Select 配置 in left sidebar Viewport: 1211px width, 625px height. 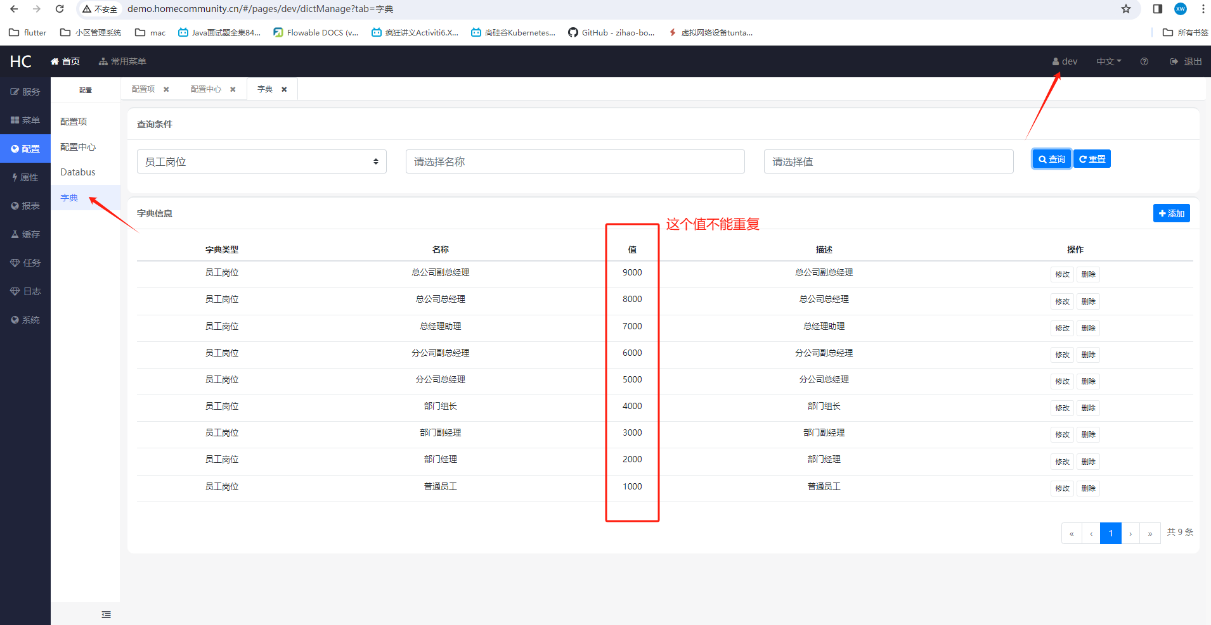[x=25, y=149]
